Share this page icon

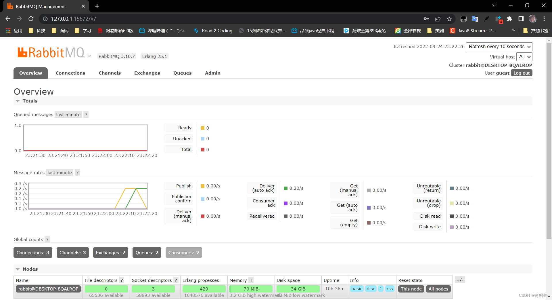pos(438,19)
